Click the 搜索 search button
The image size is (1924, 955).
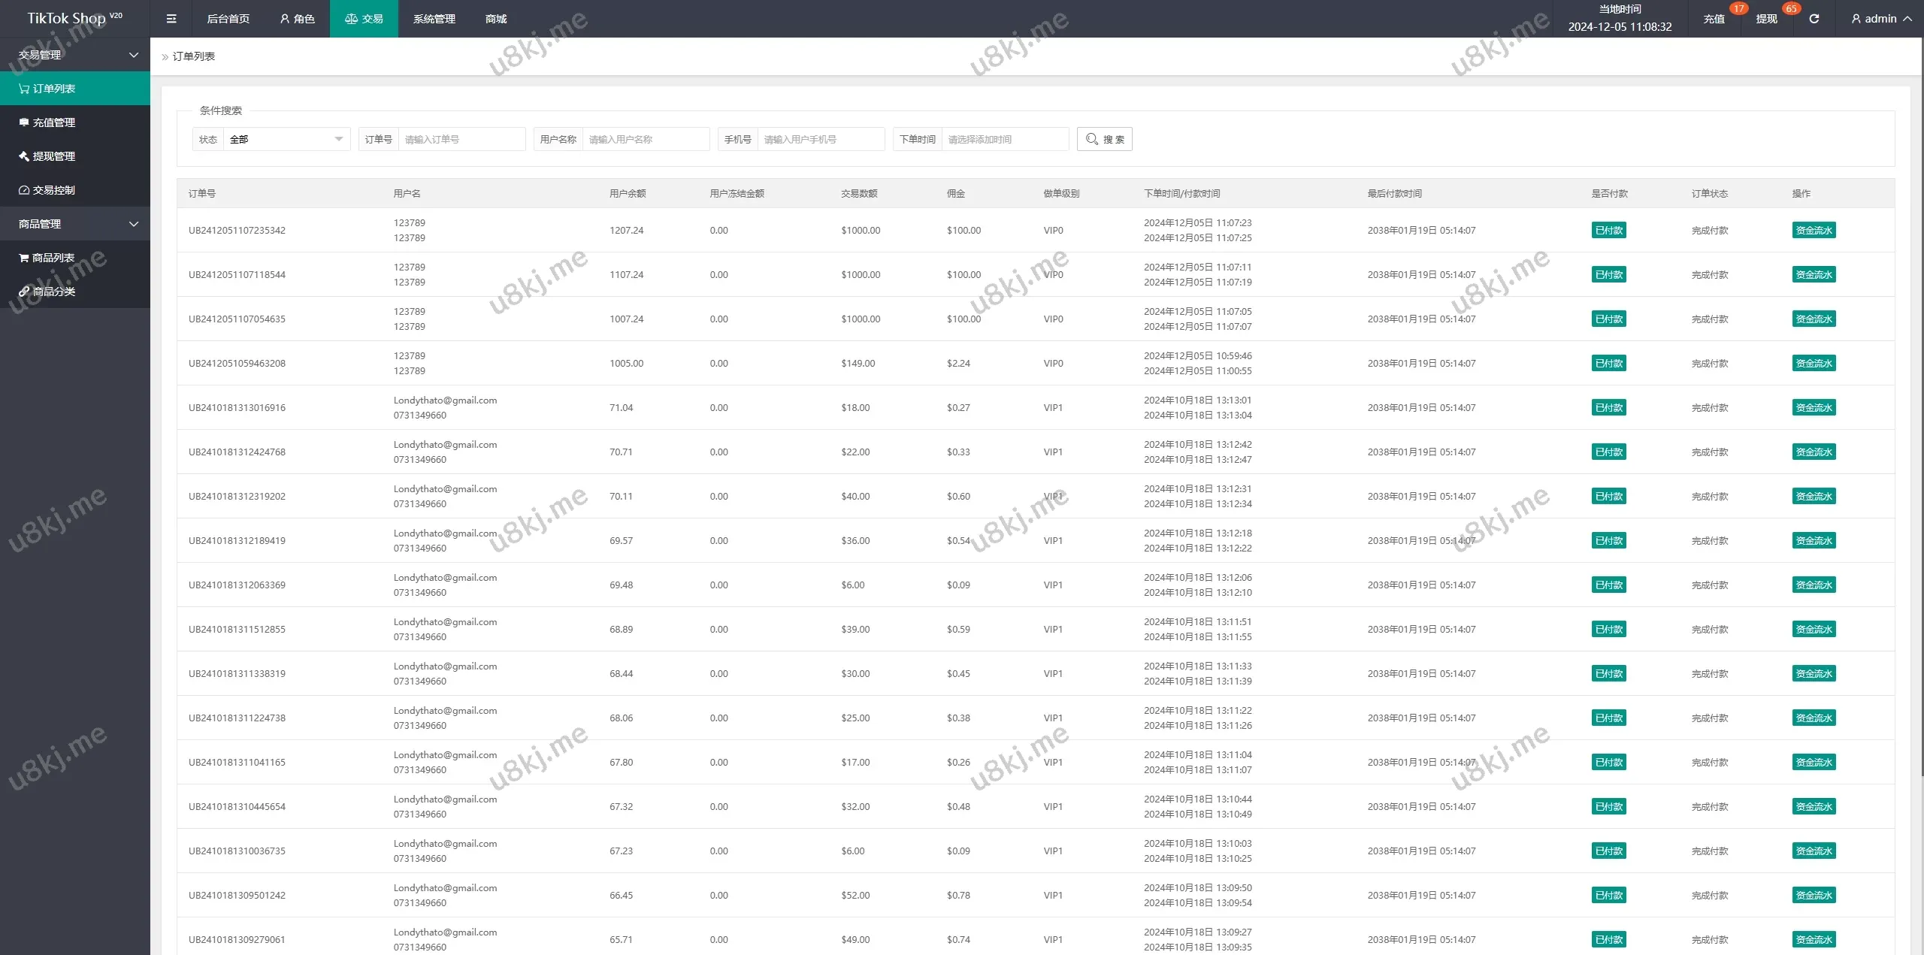[1104, 139]
